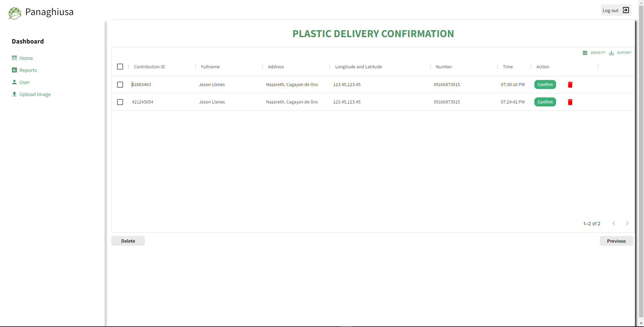The height and width of the screenshot is (327, 644).
Task: Go to next table page chevron
Action: pos(627,224)
